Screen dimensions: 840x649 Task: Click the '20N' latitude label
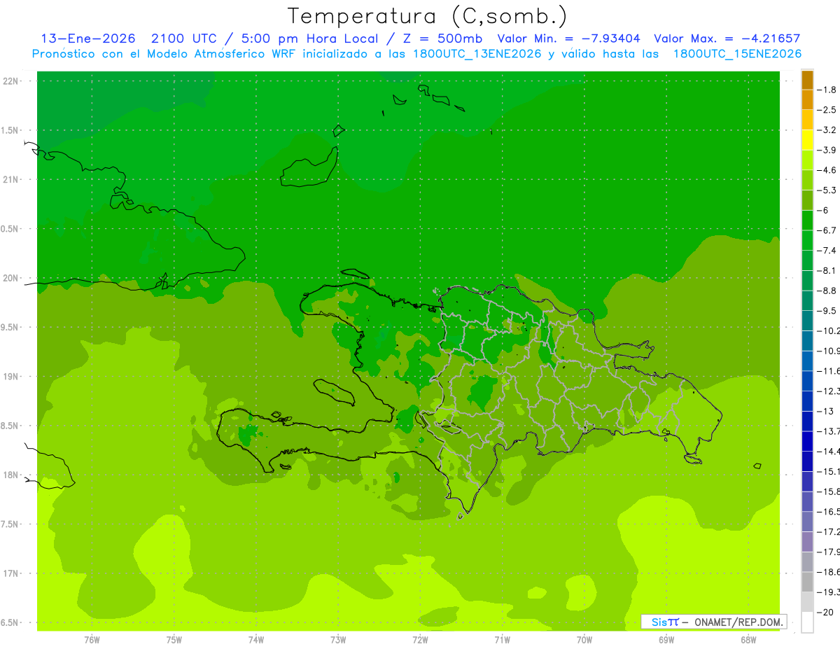click(x=12, y=278)
